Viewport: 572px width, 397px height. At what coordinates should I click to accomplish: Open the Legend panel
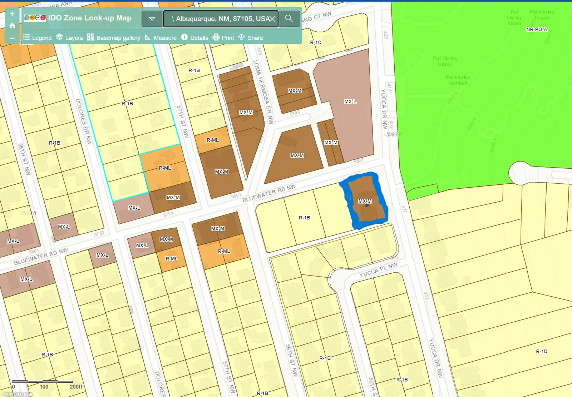[37, 38]
